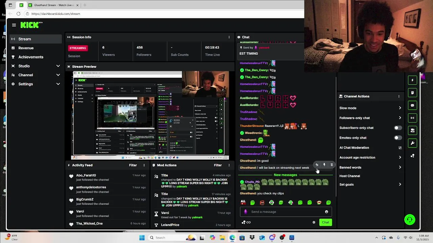Expand Banned words options

(x=400, y=167)
